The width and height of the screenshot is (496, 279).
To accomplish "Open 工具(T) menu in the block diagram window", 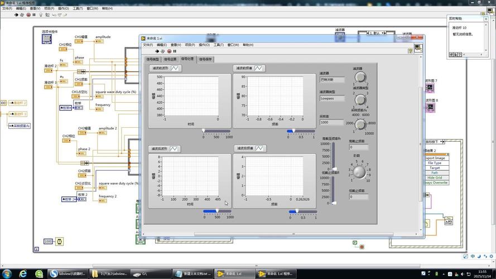I will 78,8.
